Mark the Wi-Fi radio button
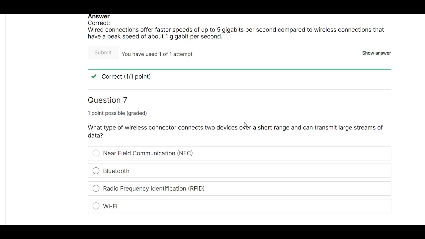 click(96, 206)
